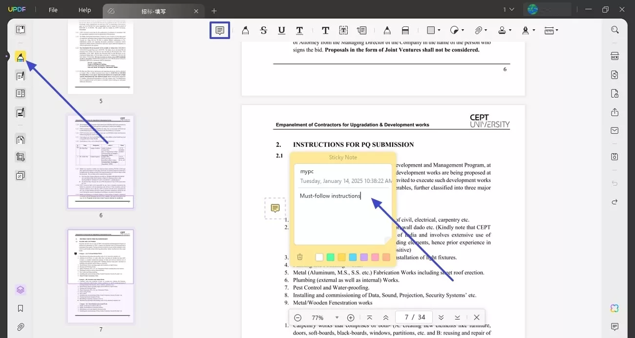Viewport: 635px width, 338px height.
Task: Click the Undo arrow on right sidebar
Action: pyautogui.click(x=614, y=183)
